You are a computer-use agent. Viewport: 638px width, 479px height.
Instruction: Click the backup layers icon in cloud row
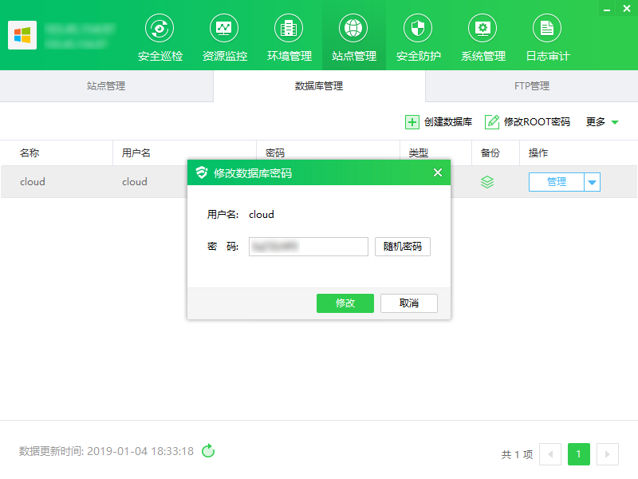487,182
